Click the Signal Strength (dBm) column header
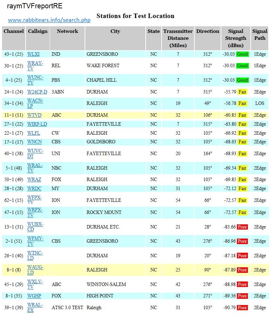 pyautogui.click(x=235, y=38)
